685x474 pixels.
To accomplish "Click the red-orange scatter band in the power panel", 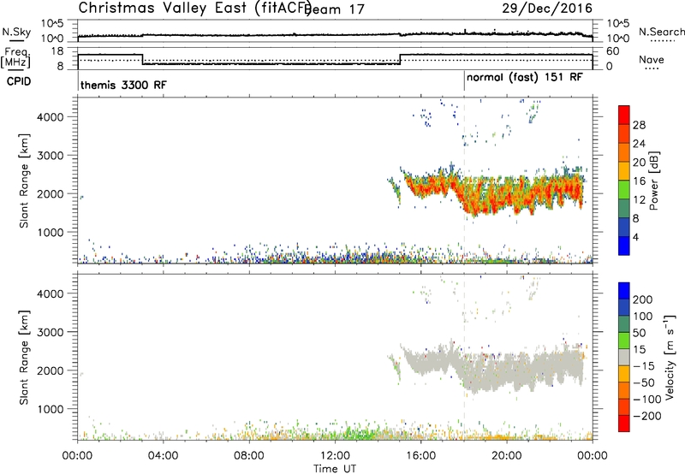I will tap(494, 192).
